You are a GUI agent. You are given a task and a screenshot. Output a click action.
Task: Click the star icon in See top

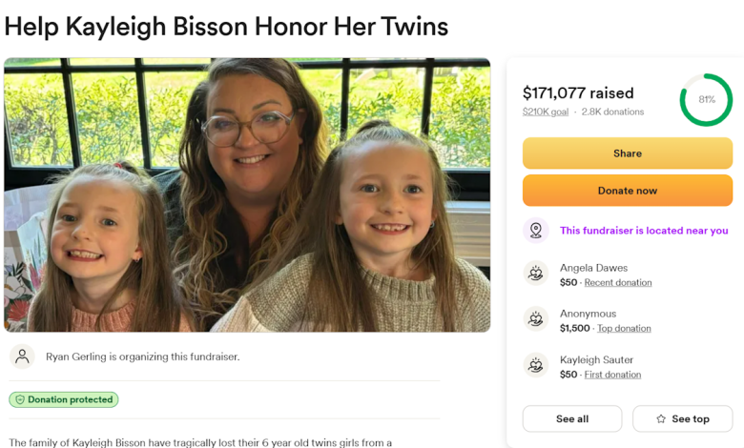[661, 419]
